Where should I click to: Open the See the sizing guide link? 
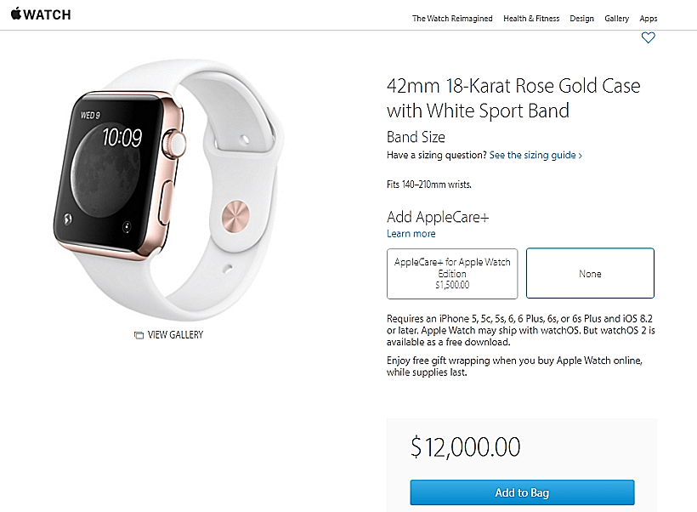click(533, 156)
